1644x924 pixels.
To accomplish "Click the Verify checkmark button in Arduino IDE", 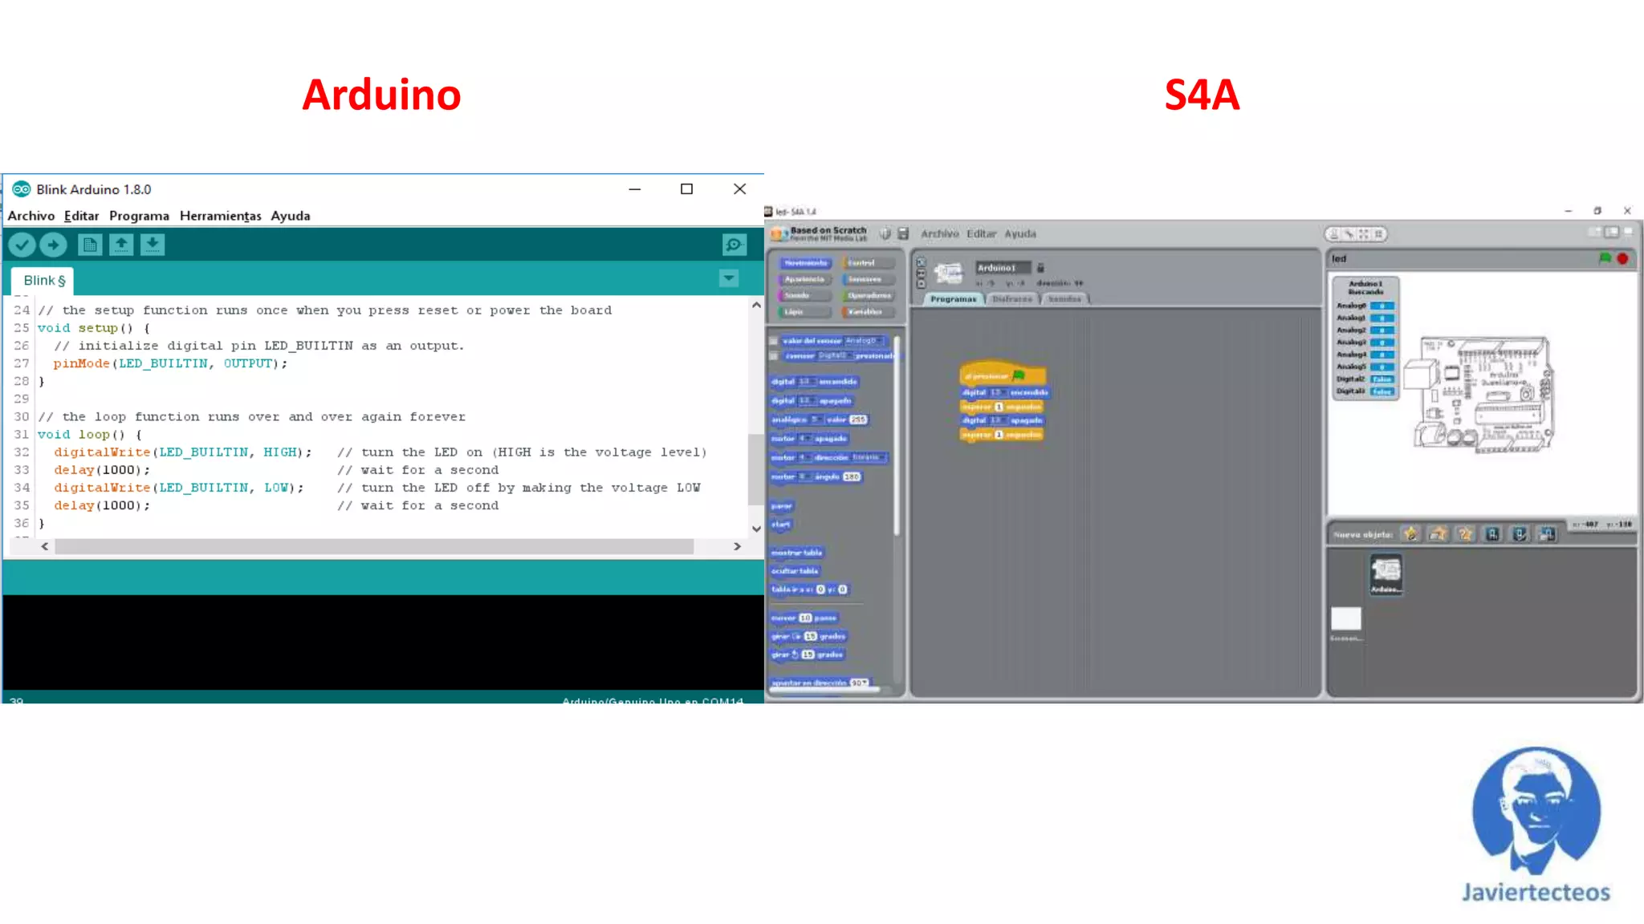I will 22,245.
